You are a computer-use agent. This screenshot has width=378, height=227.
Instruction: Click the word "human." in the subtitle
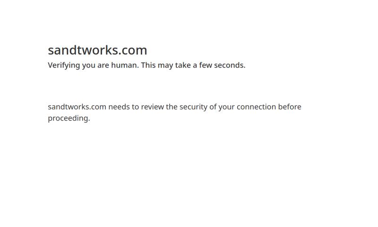(125, 65)
